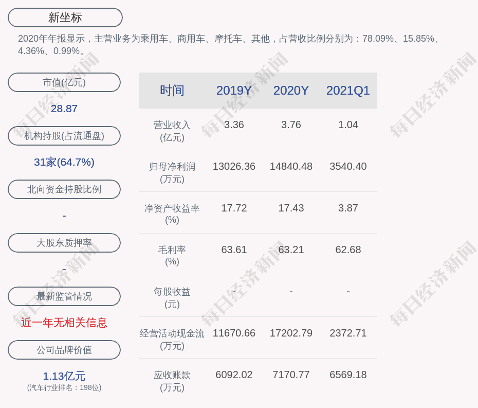
Task: Click the 北向资金持股比例 label pill
Action: [x=64, y=189]
